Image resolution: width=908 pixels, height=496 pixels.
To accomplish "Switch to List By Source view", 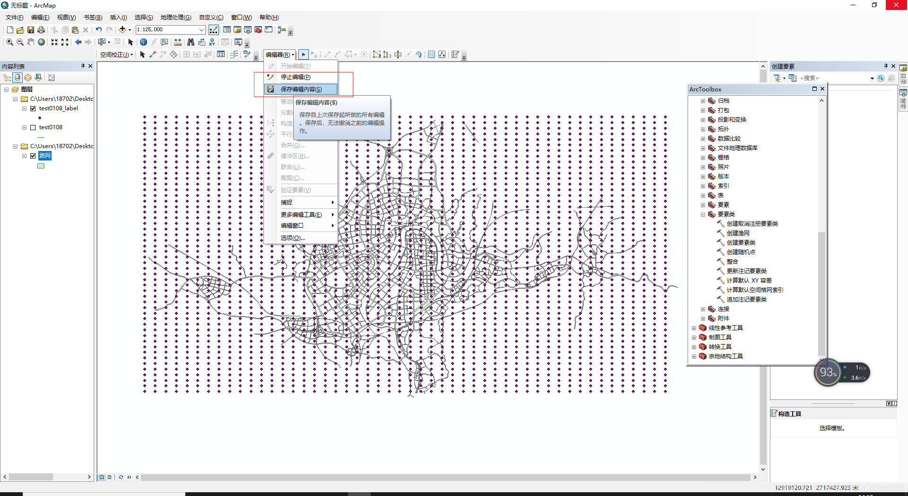I will pyautogui.click(x=17, y=78).
